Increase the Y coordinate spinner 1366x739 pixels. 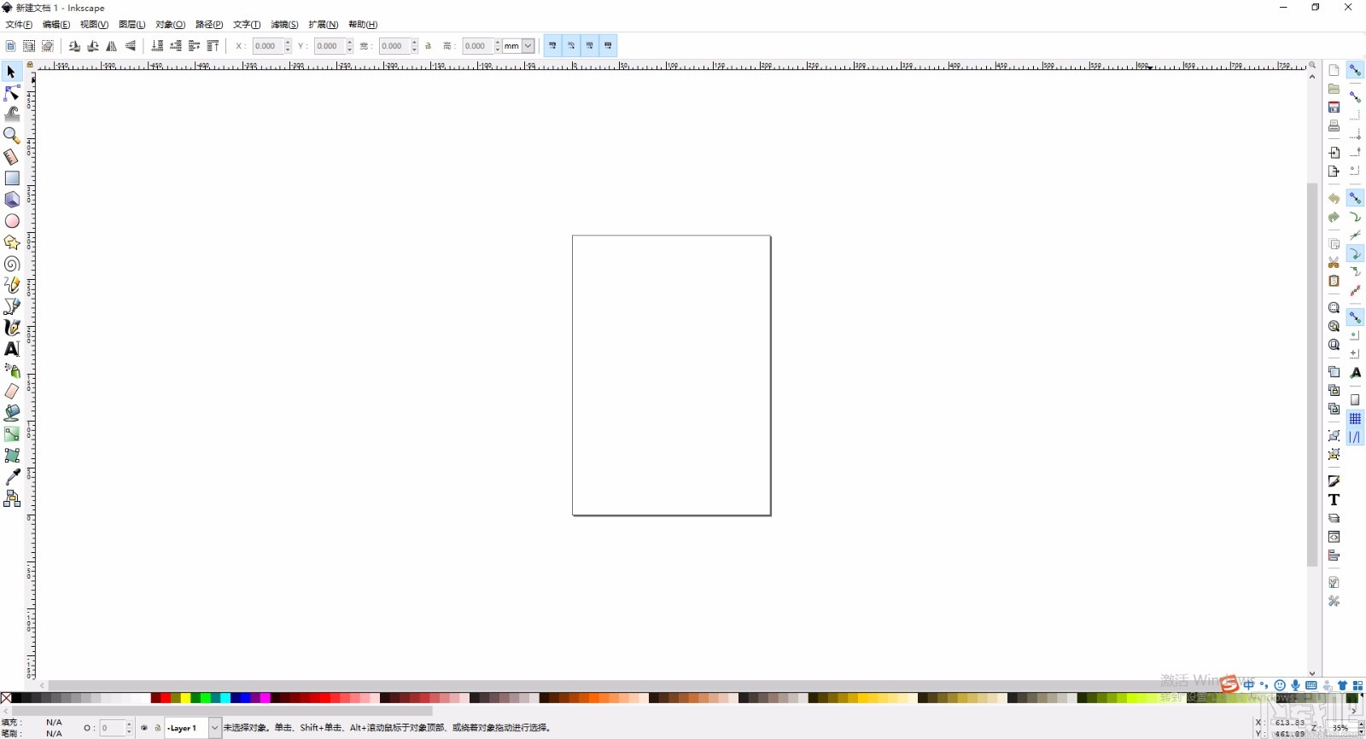coord(350,43)
